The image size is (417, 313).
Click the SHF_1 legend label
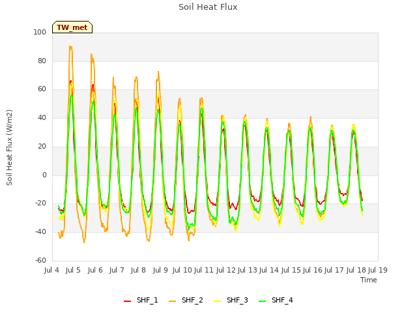147,300
